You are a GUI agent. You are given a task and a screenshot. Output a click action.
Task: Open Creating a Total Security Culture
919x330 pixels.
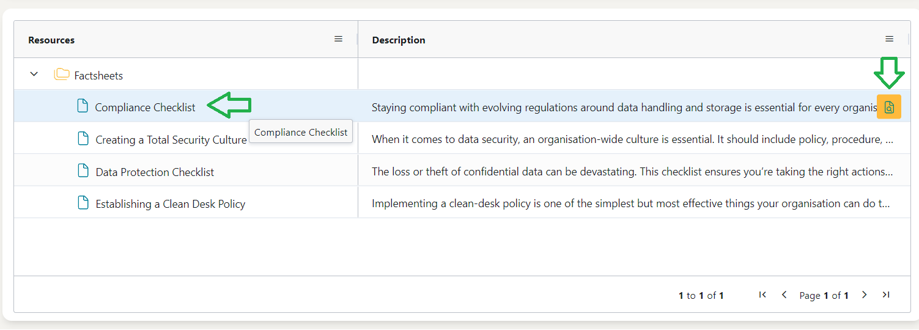tap(171, 140)
